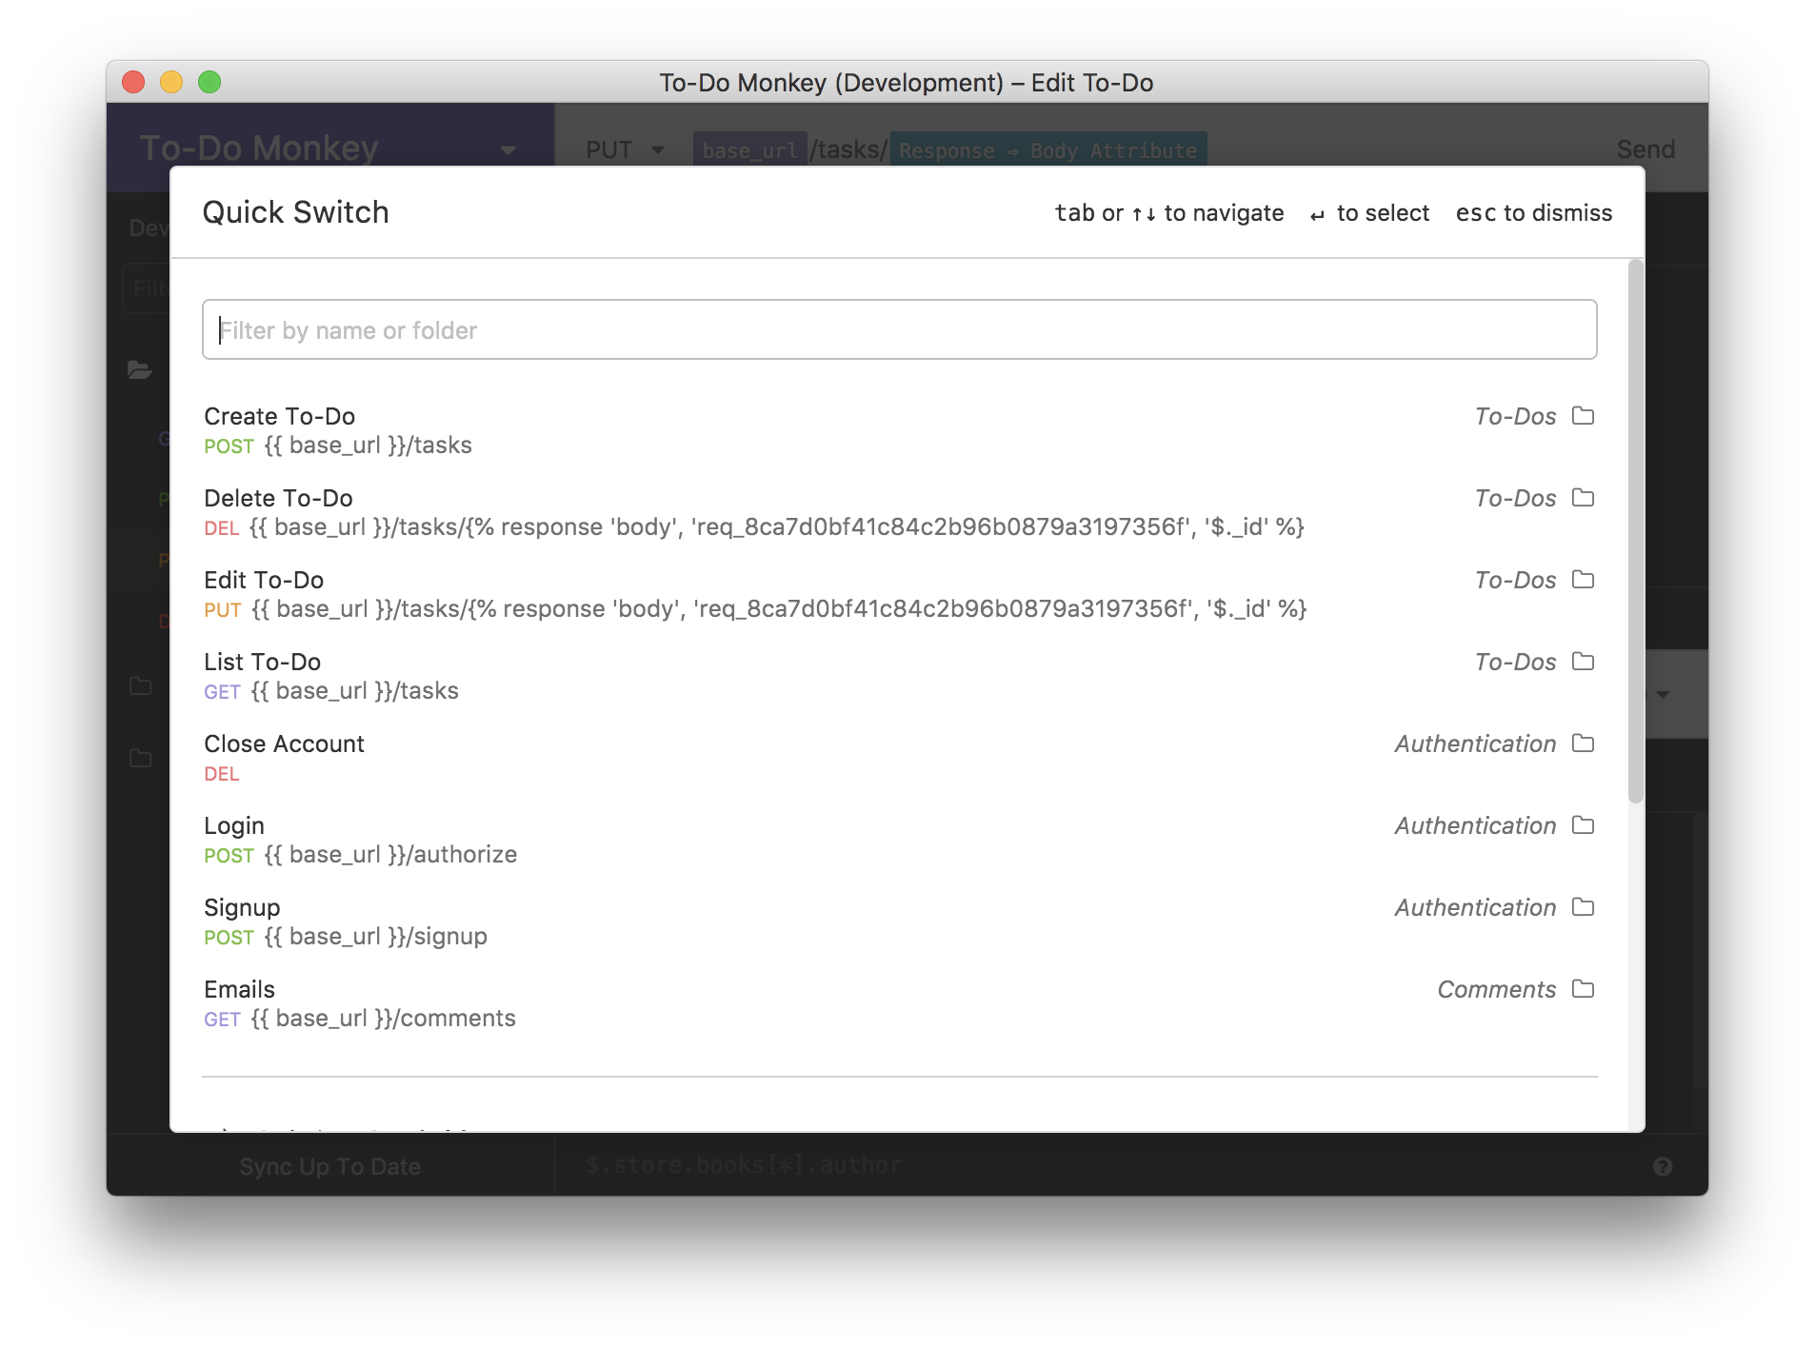Click the folder icon next to Edit To-Do
The image size is (1815, 1348).
coord(1581,580)
